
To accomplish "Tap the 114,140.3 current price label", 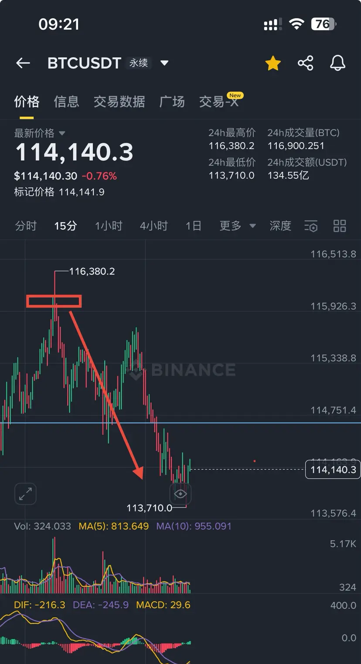I will coord(333,470).
